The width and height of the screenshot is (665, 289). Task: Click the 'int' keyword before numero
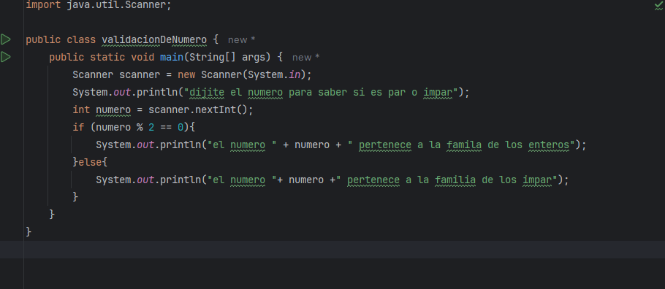click(x=81, y=109)
